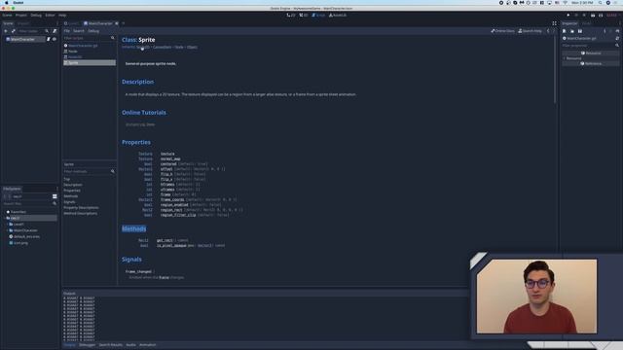
Task: Select the Inspector tab
Action: click(x=569, y=23)
